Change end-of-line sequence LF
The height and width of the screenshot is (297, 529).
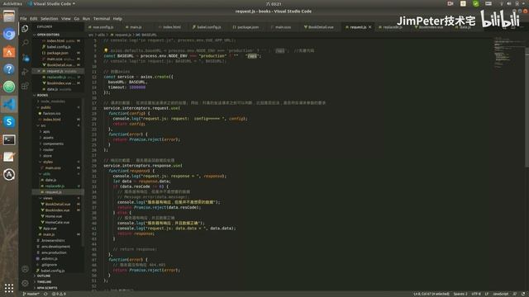pyautogui.click(x=487, y=294)
